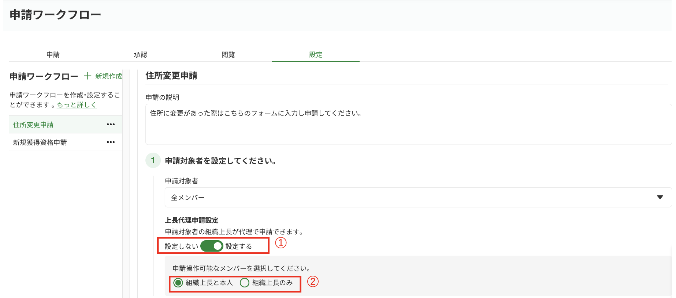676x298 pixels.
Task: Click the 住所変更申請 heading
Action: click(171, 76)
